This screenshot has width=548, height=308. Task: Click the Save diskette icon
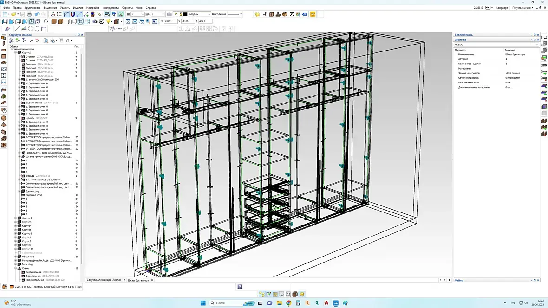pyautogui.click(x=23, y=14)
